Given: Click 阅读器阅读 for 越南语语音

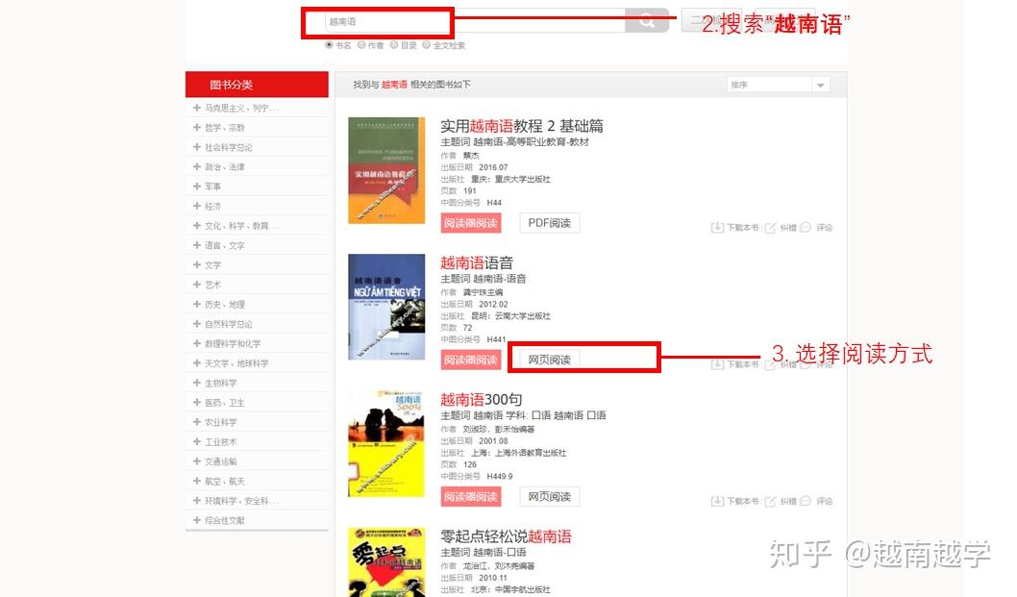Looking at the screenshot, I should [471, 361].
